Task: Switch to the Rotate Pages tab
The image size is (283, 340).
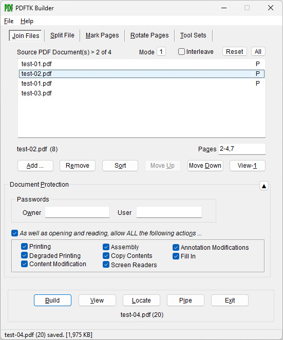Action: pos(149,35)
